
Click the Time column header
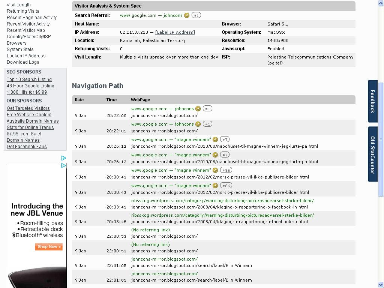[111, 100]
